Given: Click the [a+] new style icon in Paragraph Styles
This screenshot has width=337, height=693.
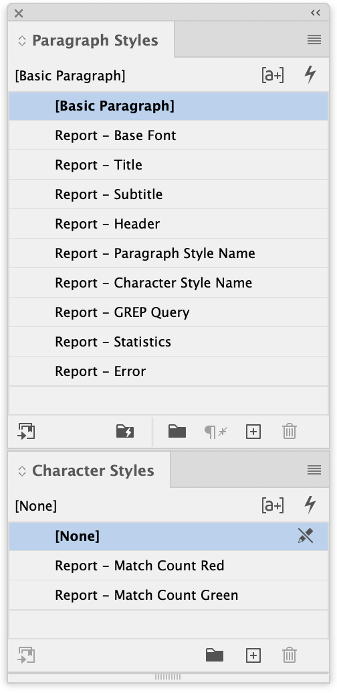Looking at the screenshot, I should coord(273,75).
